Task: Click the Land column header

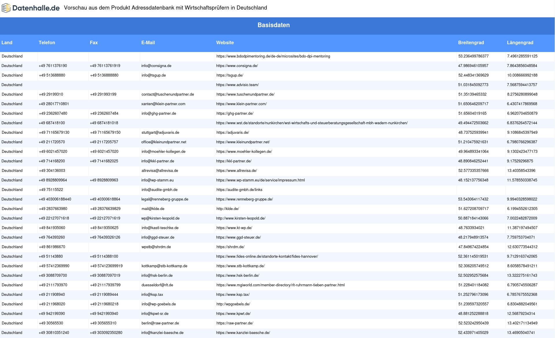Action: click(7, 42)
